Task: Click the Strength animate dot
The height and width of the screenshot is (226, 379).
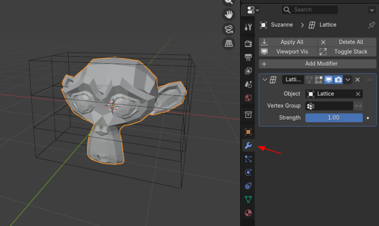Action: click(368, 118)
